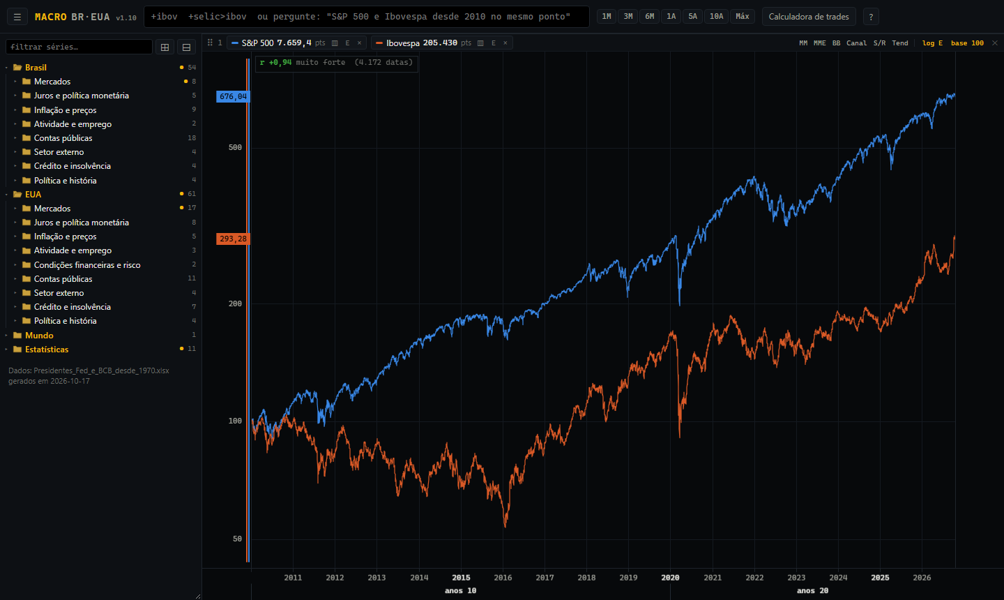Toggle the Canal channel overlay
The height and width of the screenshot is (600, 1004).
coord(856,43)
